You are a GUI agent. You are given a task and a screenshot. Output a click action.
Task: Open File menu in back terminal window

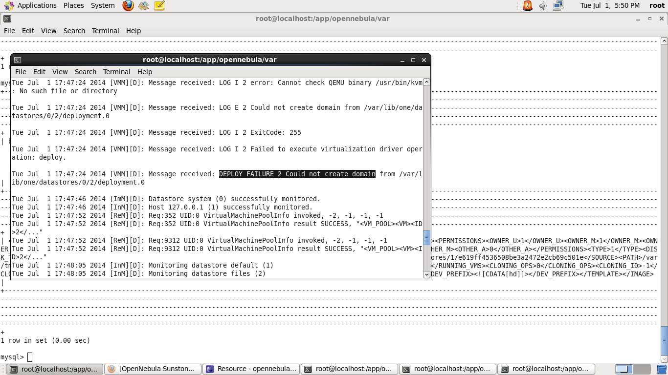click(9, 31)
